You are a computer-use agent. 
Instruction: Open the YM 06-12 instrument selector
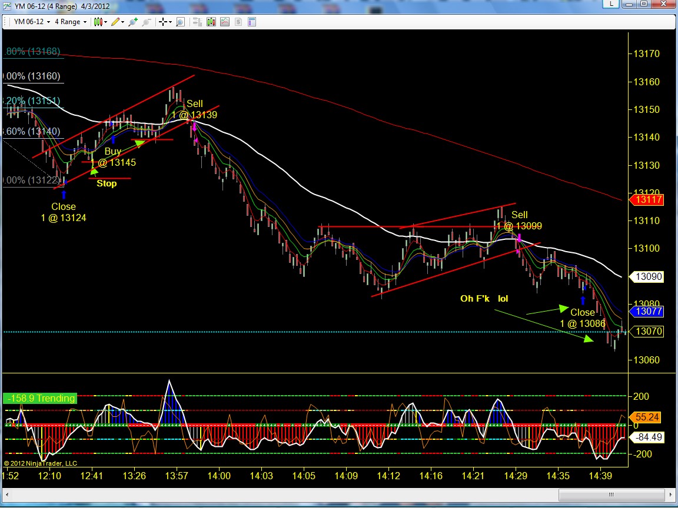(32, 22)
